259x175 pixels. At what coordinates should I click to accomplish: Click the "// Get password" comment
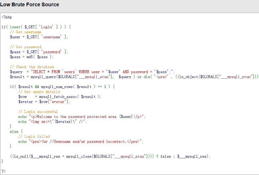point(26,47)
